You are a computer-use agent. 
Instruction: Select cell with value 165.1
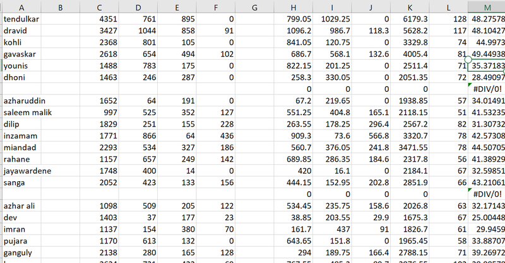click(x=371, y=113)
